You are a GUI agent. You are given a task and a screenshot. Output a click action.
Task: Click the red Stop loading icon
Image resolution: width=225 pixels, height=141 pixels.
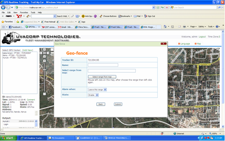(167, 7)
